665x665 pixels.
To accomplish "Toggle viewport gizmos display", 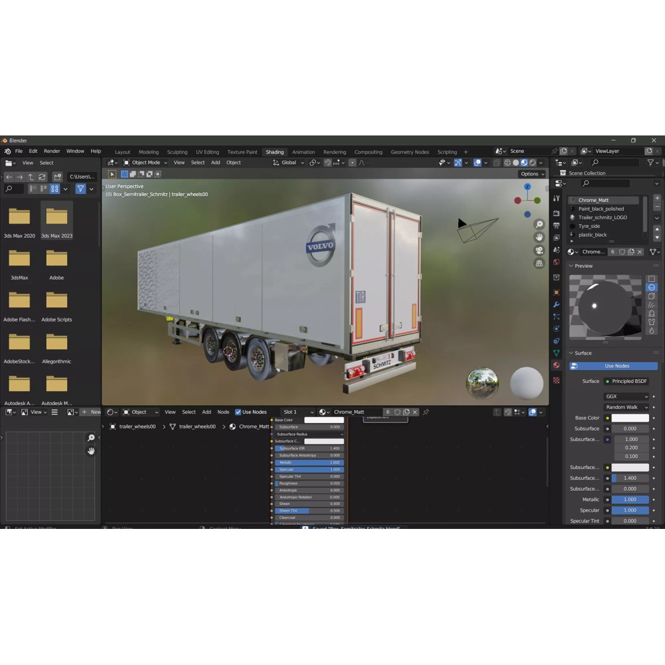I will pyautogui.click(x=457, y=163).
